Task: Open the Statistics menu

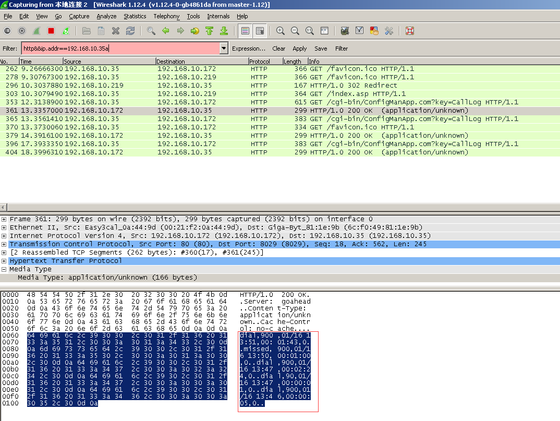Action: click(135, 16)
